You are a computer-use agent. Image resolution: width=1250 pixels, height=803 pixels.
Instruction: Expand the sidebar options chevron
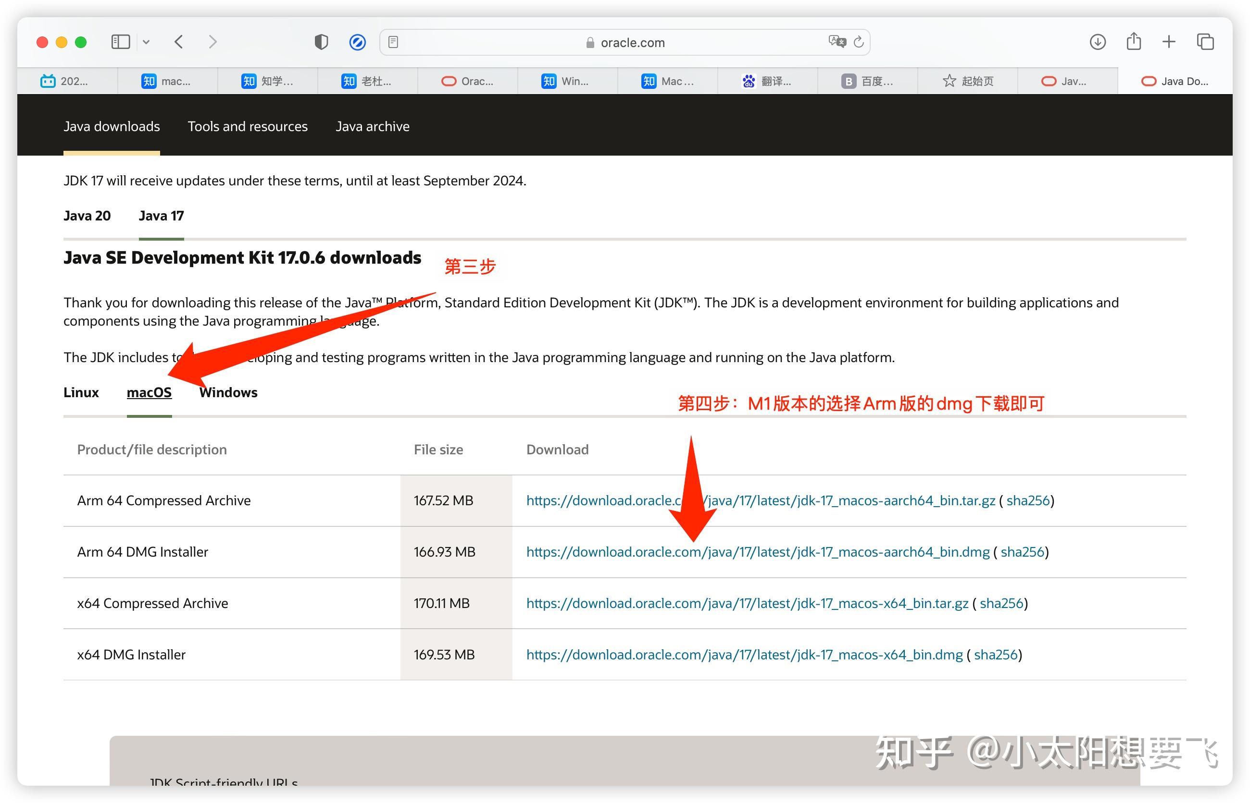pyautogui.click(x=146, y=42)
